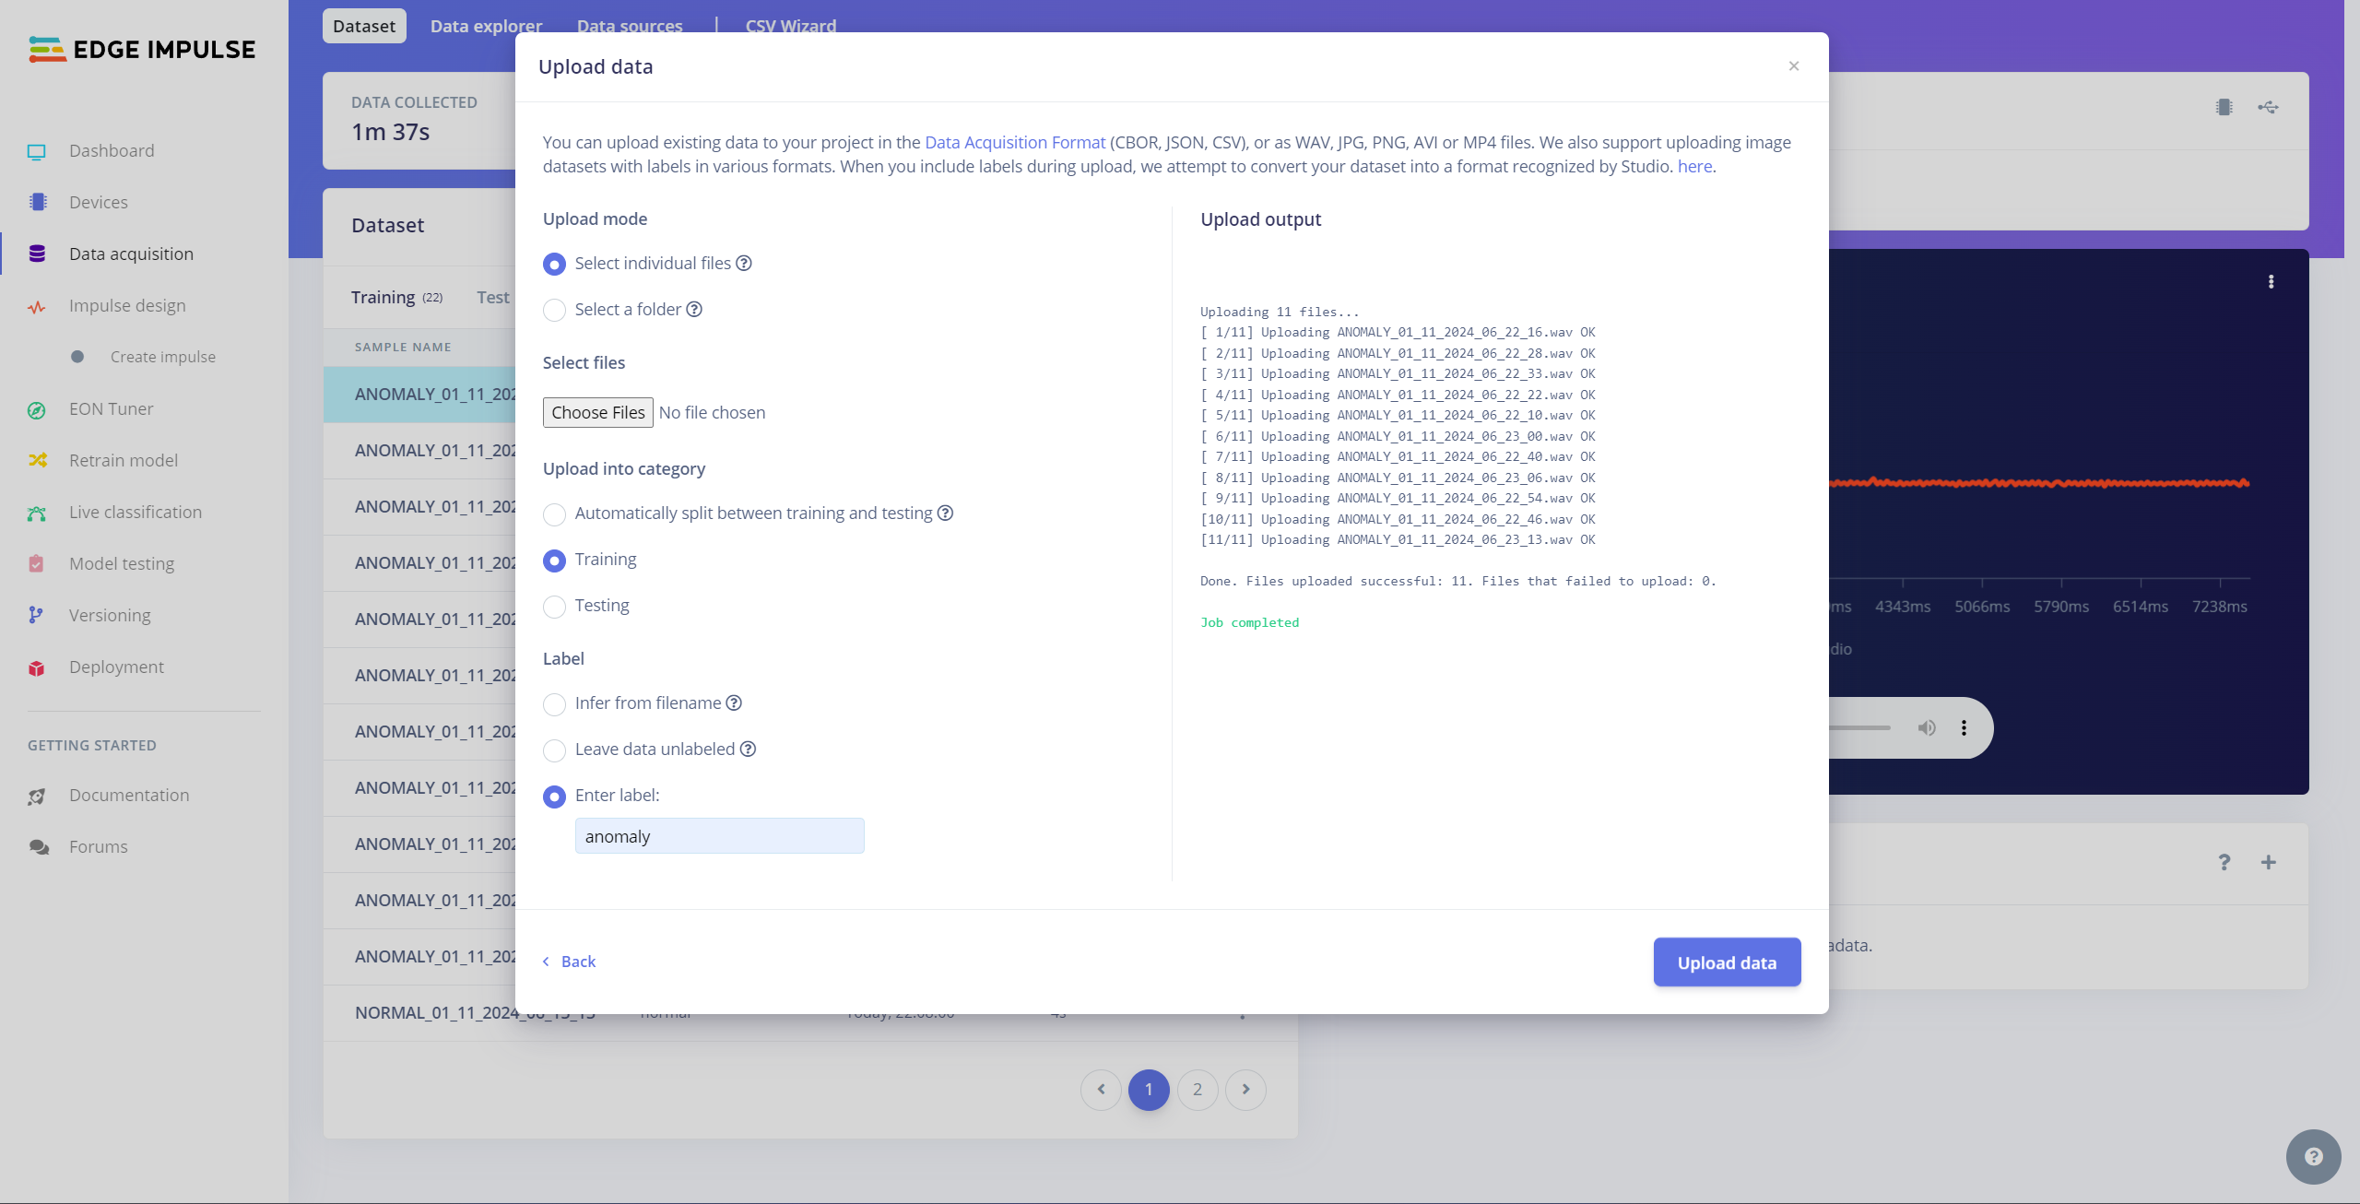Click the Dataset tab
The width and height of the screenshot is (2360, 1204).
click(362, 26)
